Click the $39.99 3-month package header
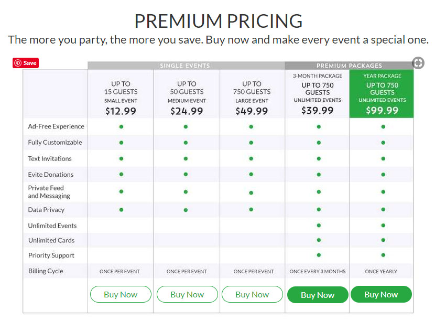 click(x=318, y=94)
